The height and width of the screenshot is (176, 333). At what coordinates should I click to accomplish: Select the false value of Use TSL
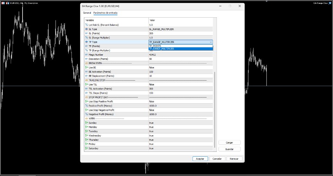(152, 84)
